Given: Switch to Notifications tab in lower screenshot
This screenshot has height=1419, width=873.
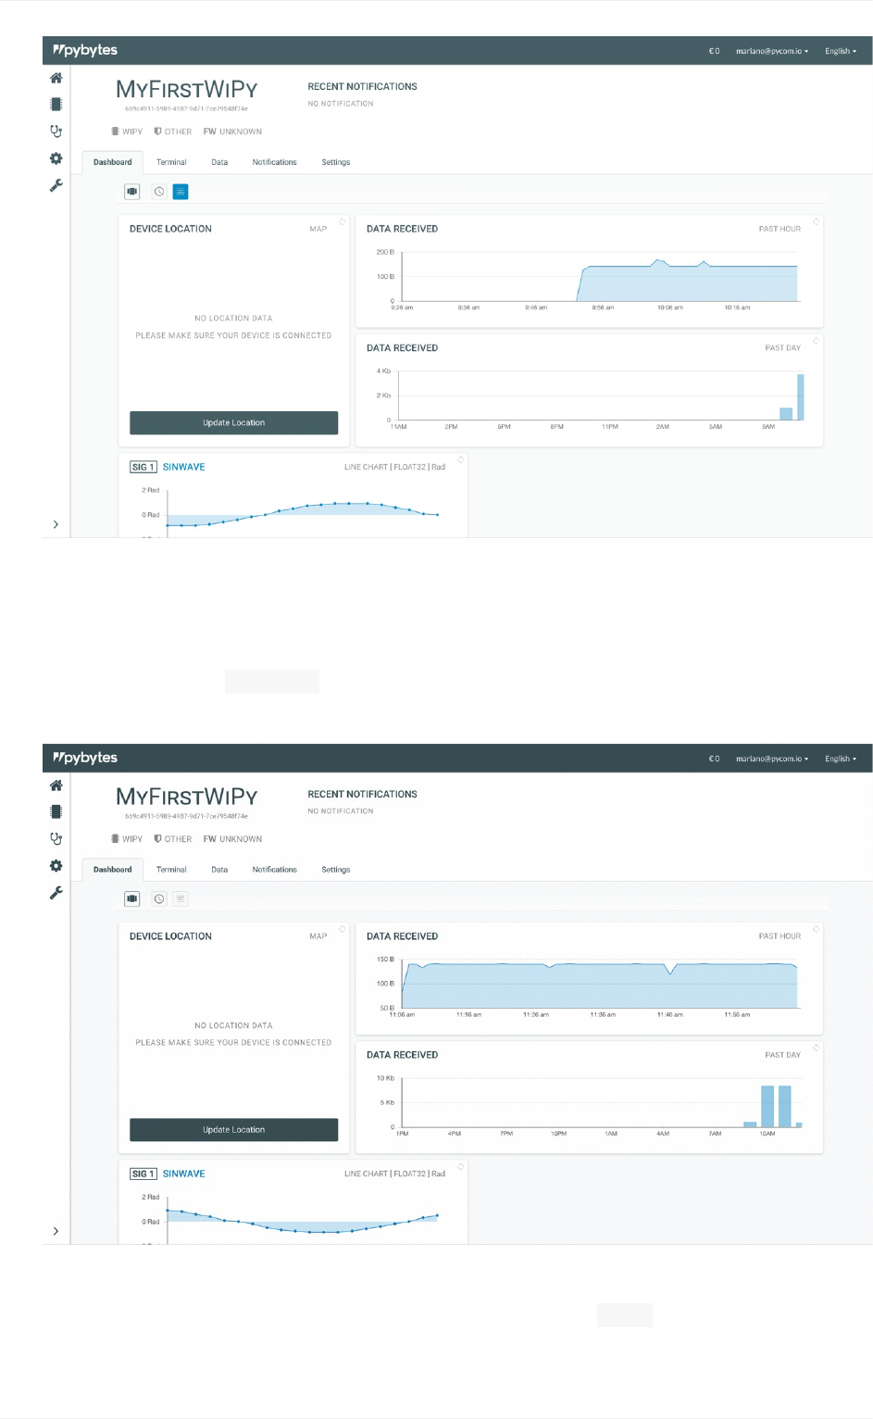Looking at the screenshot, I should (275, 870).
